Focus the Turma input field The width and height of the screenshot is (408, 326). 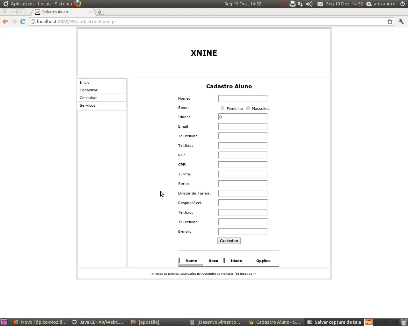point(243,174)
